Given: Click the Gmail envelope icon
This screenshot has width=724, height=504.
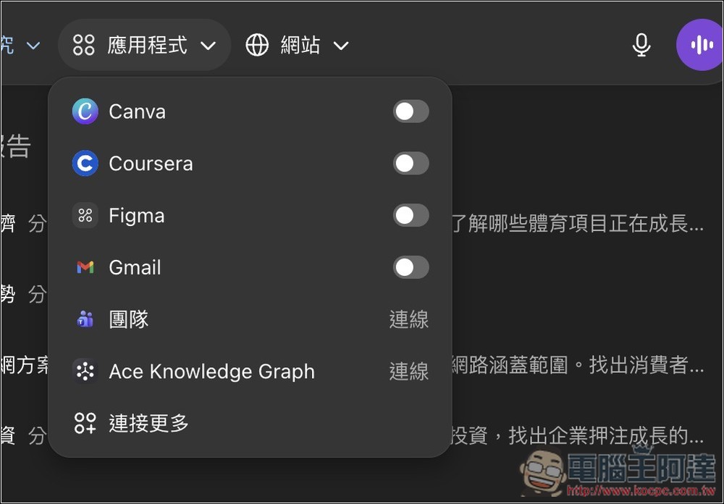Looking at the screenshot, I should tap(85, 268).
